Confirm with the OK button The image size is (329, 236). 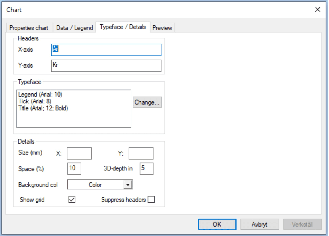217,224
